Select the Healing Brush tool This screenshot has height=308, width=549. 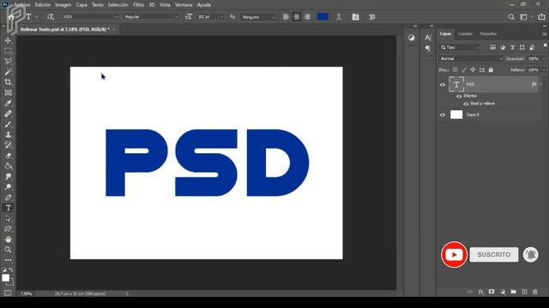pos(8,114)
